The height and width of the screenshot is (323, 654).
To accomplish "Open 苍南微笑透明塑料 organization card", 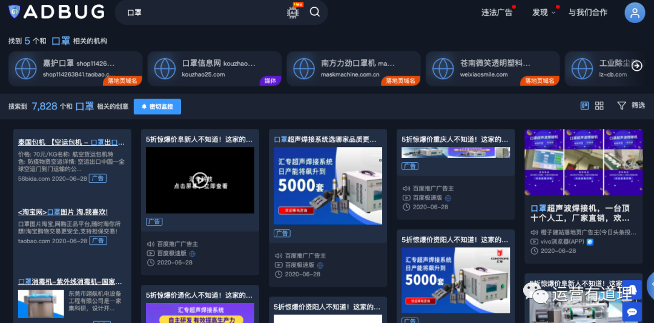I will point(492,69).
